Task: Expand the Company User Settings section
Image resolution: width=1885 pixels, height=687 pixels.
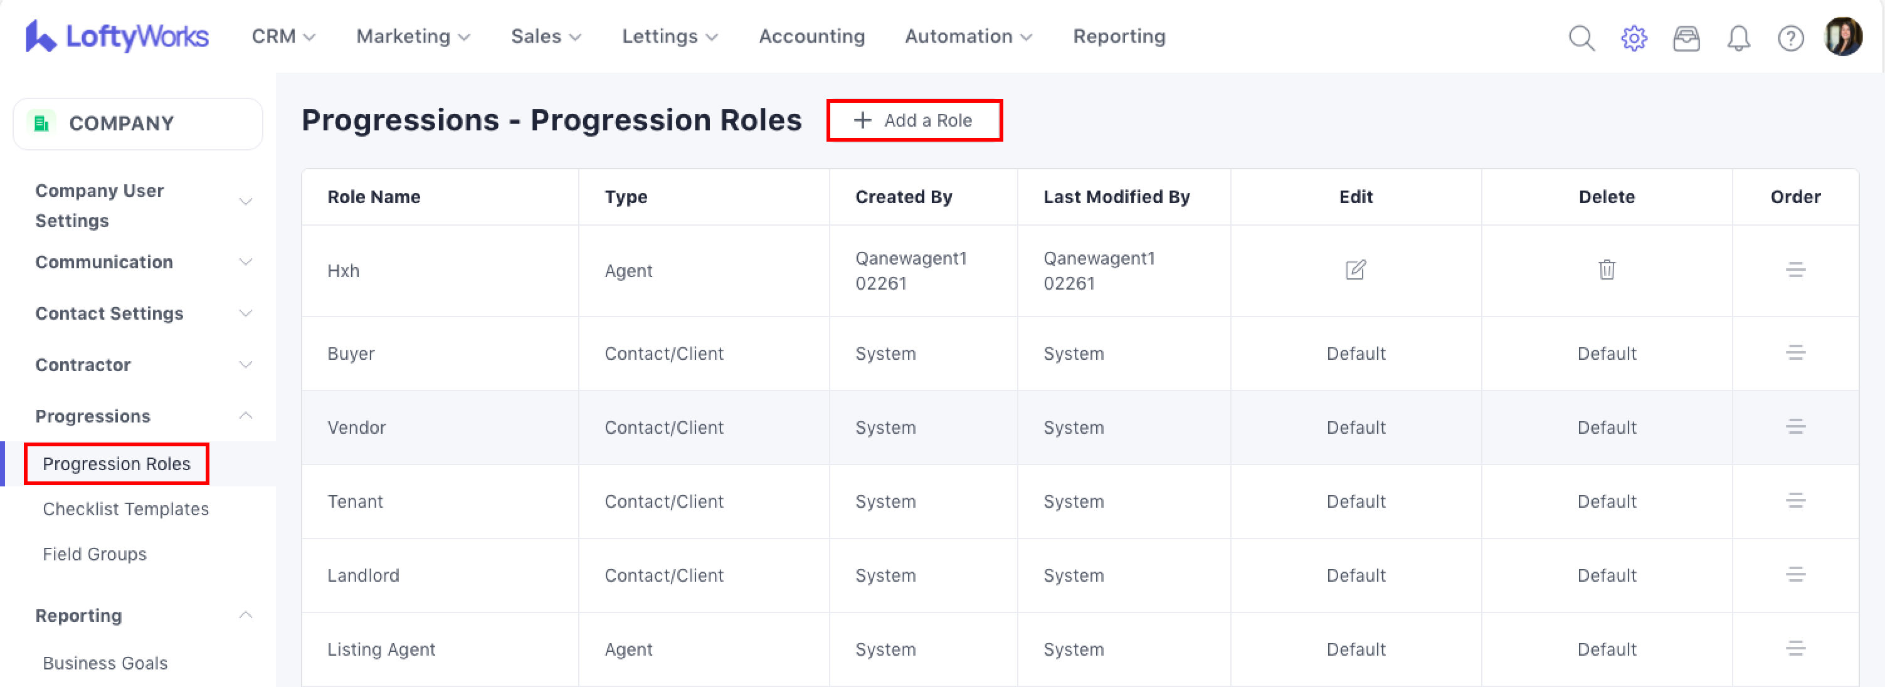Action: pos(144,205)
